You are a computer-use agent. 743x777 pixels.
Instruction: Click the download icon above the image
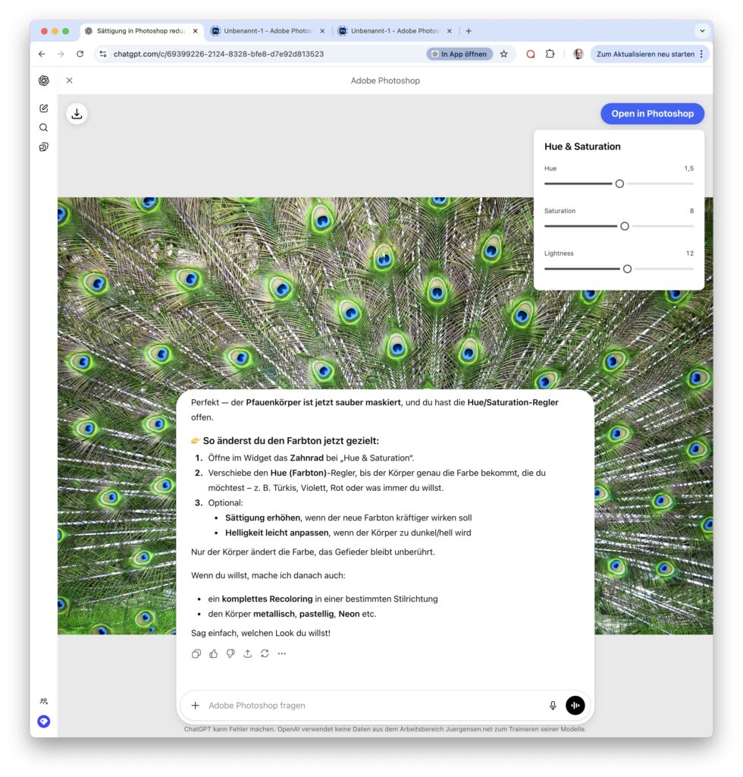(77, 114)
